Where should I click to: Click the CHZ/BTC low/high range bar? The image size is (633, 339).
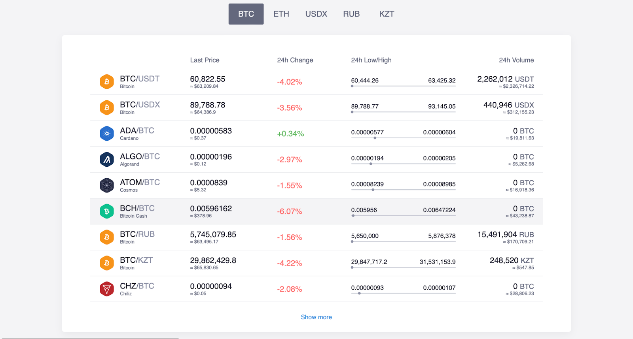point(403,293)
